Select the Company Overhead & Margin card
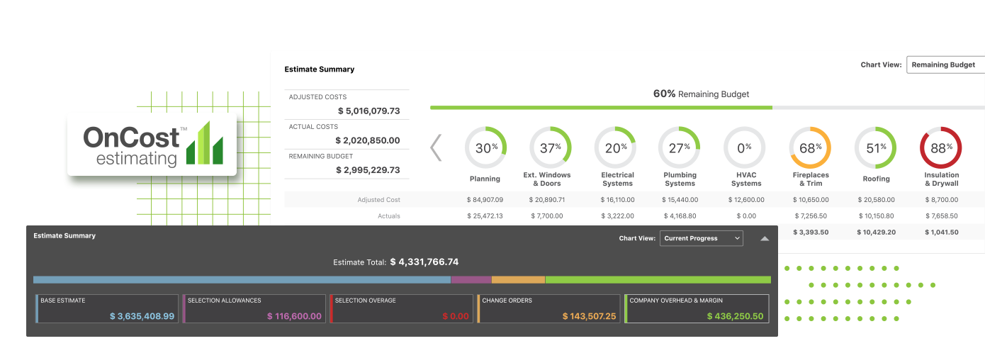 [697, 309]
